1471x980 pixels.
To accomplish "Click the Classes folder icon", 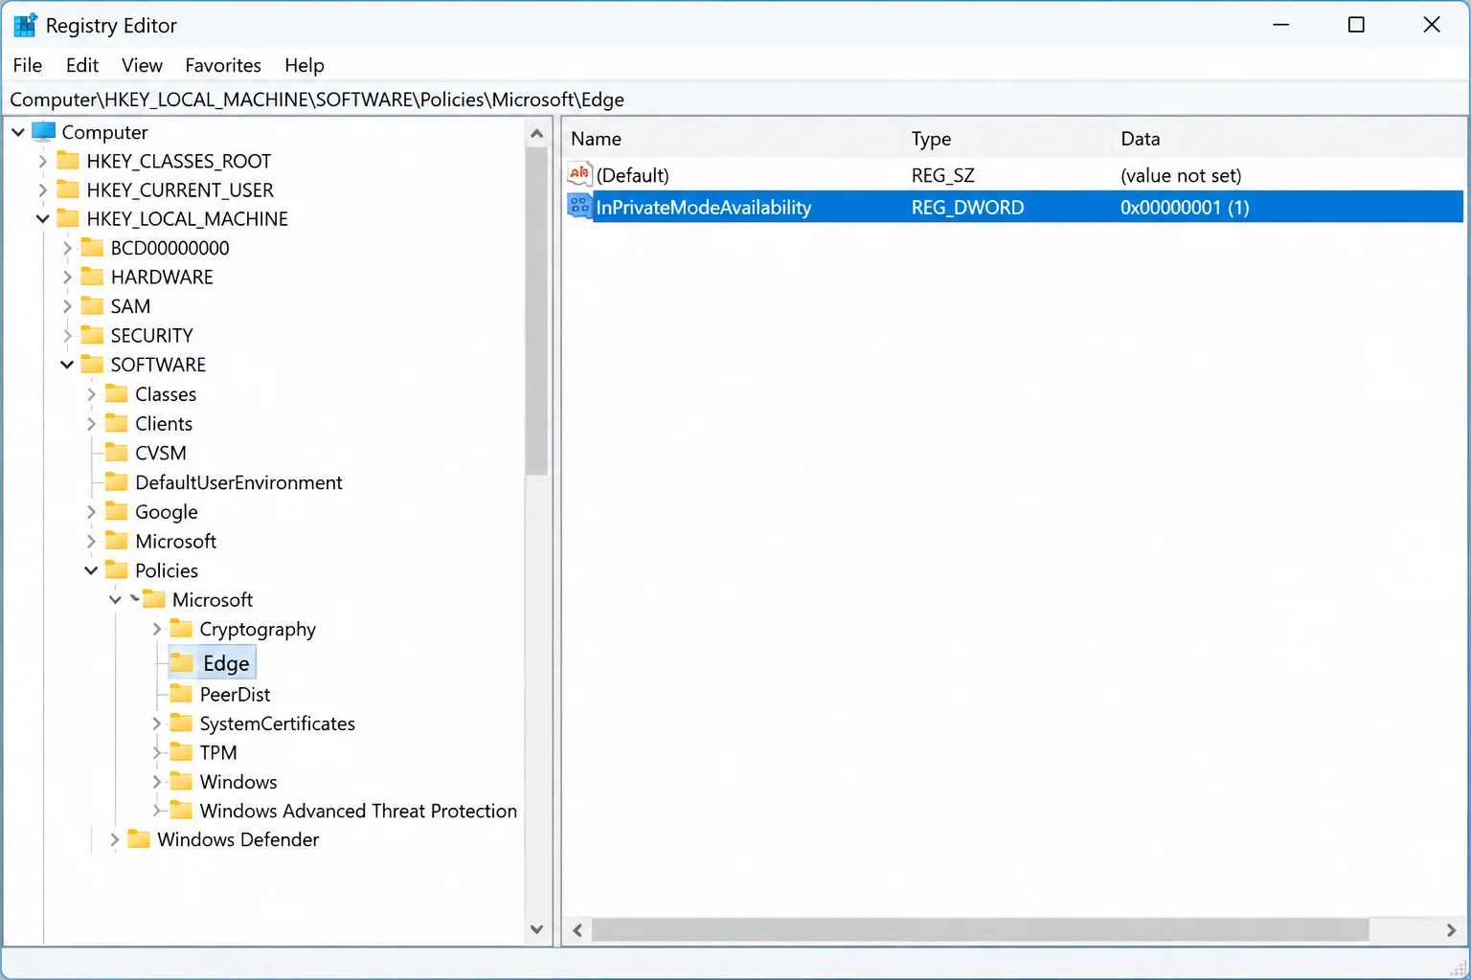I will click(x=116, y=394).
